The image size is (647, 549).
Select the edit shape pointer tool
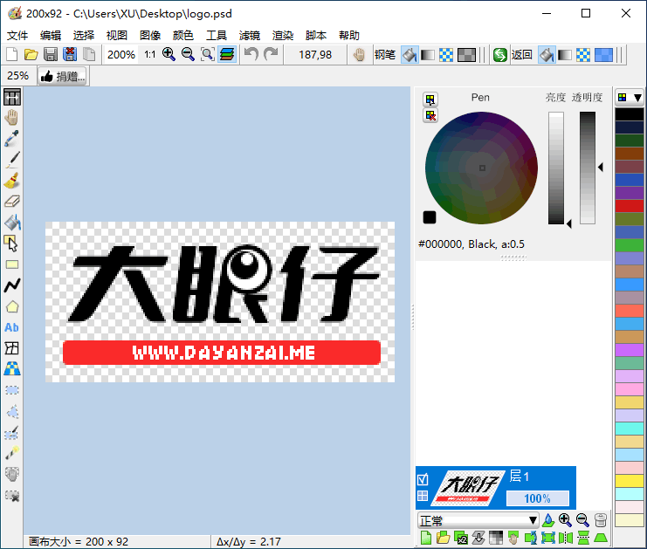tap(12, 244)
